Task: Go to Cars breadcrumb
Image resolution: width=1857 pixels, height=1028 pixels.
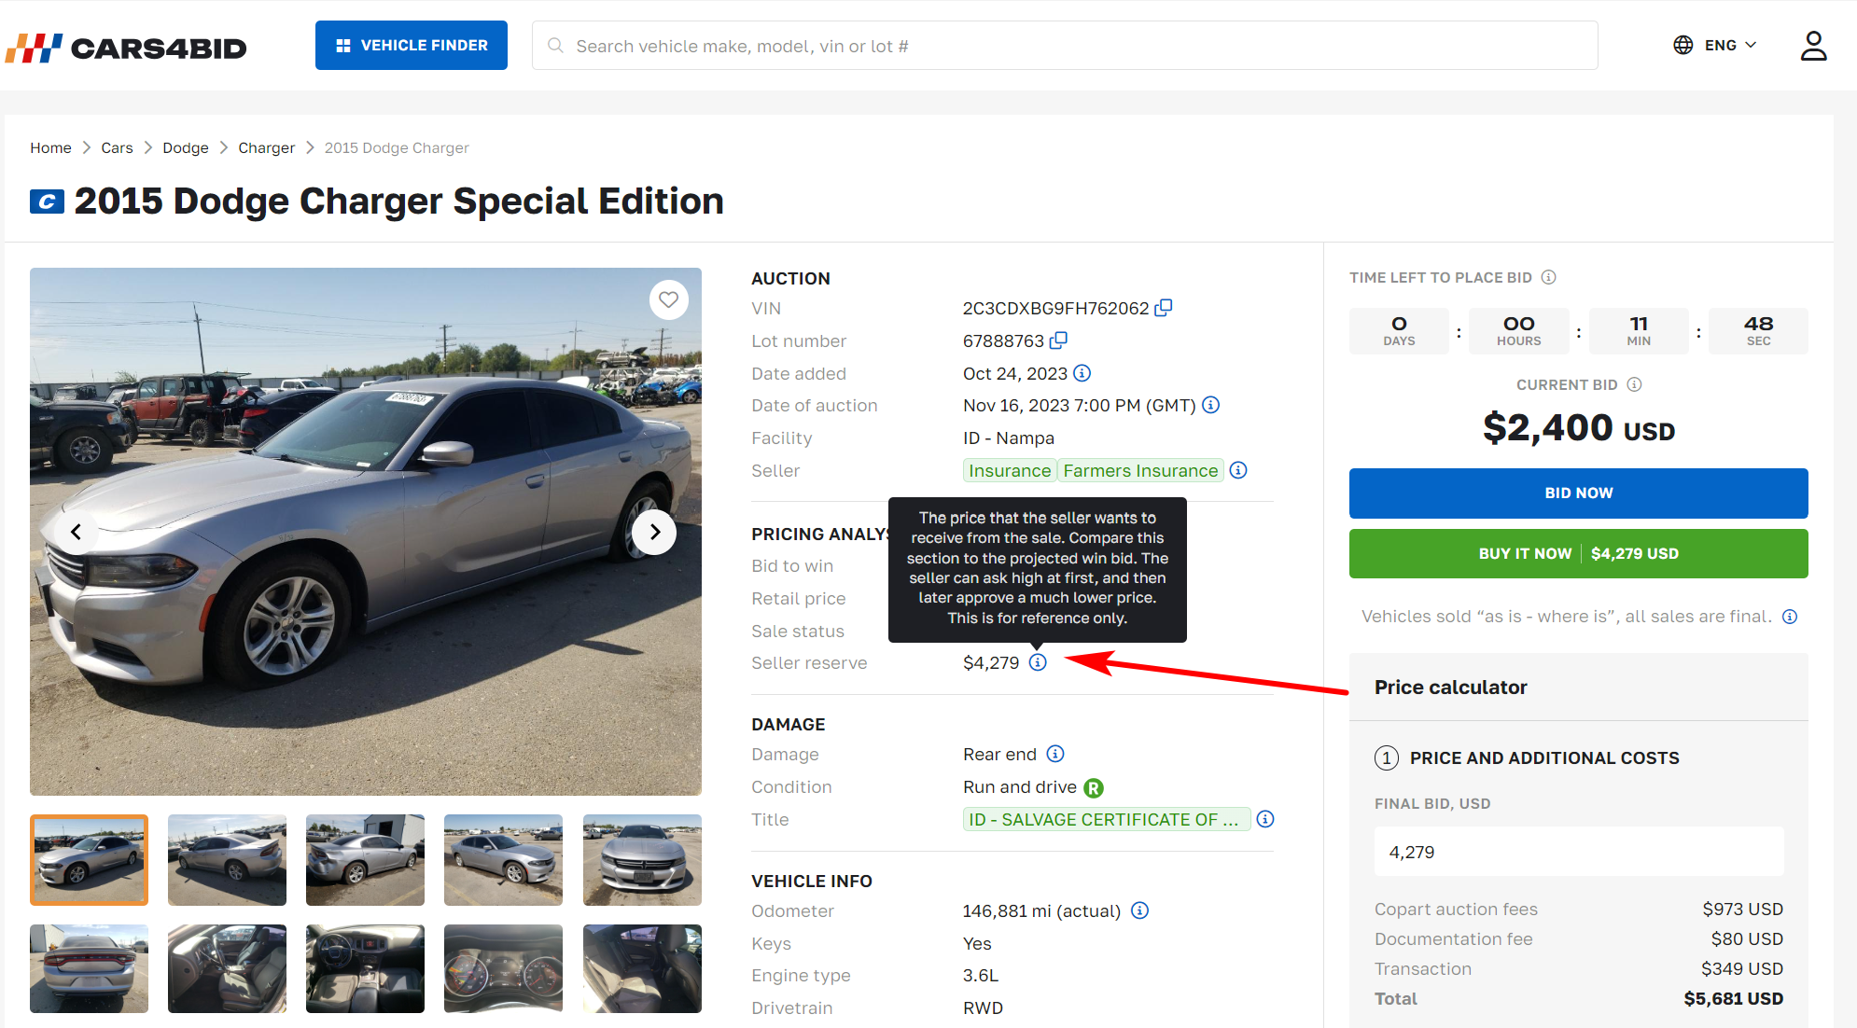Action: pos(117,147)
